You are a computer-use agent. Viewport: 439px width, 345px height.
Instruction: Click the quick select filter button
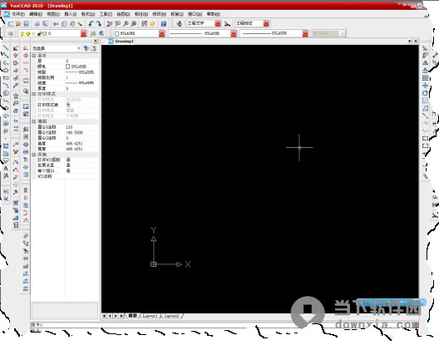tap(86, 48)
